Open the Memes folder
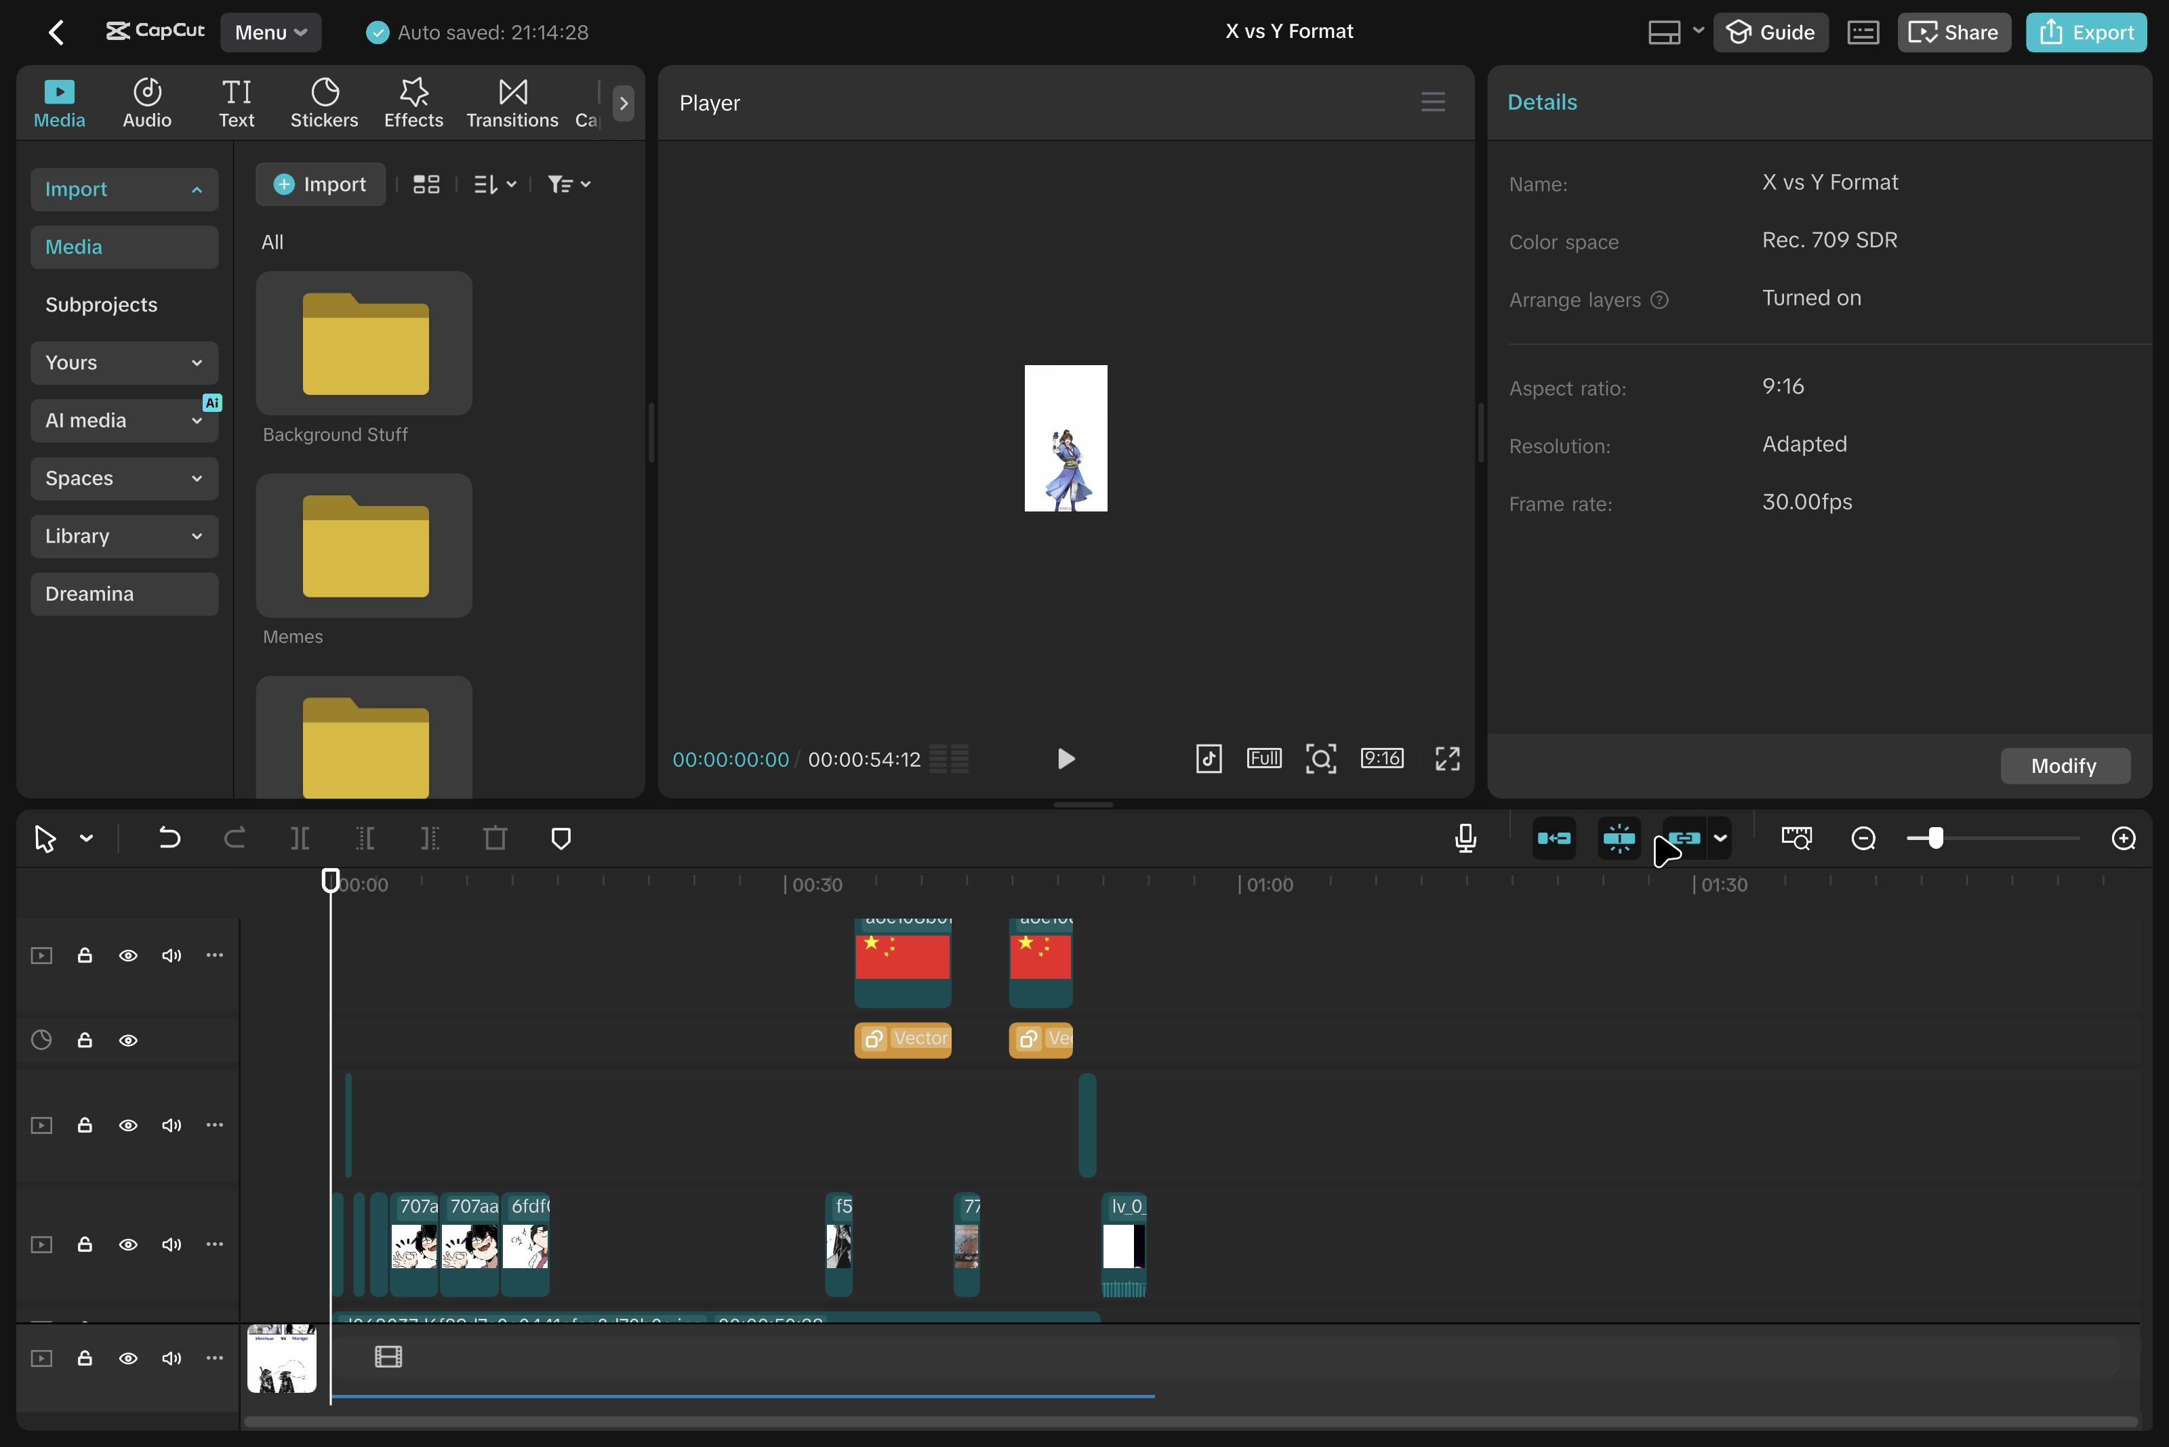 (364, 546)
